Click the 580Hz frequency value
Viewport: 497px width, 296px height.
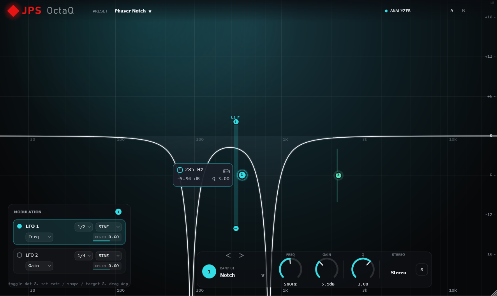pos(291,284)
